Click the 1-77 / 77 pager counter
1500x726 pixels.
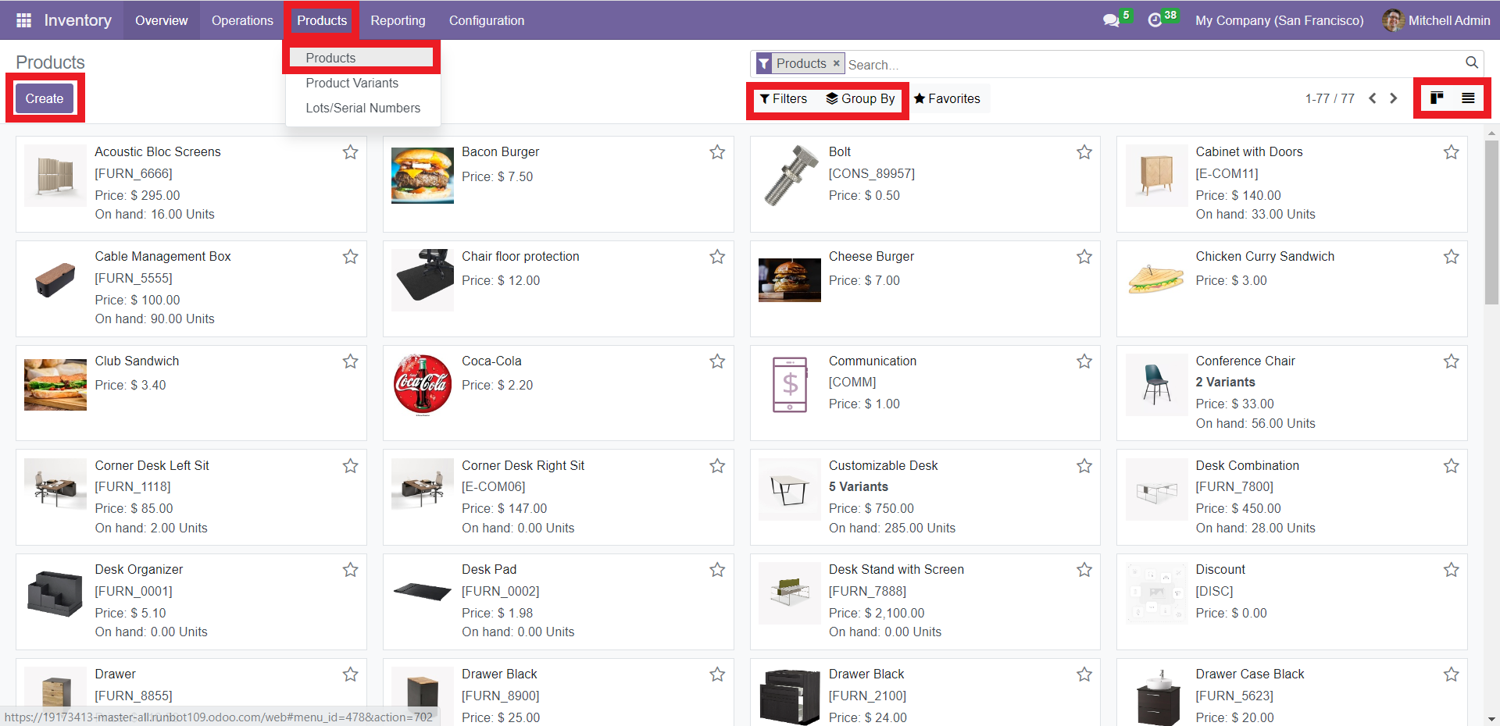1330,98
